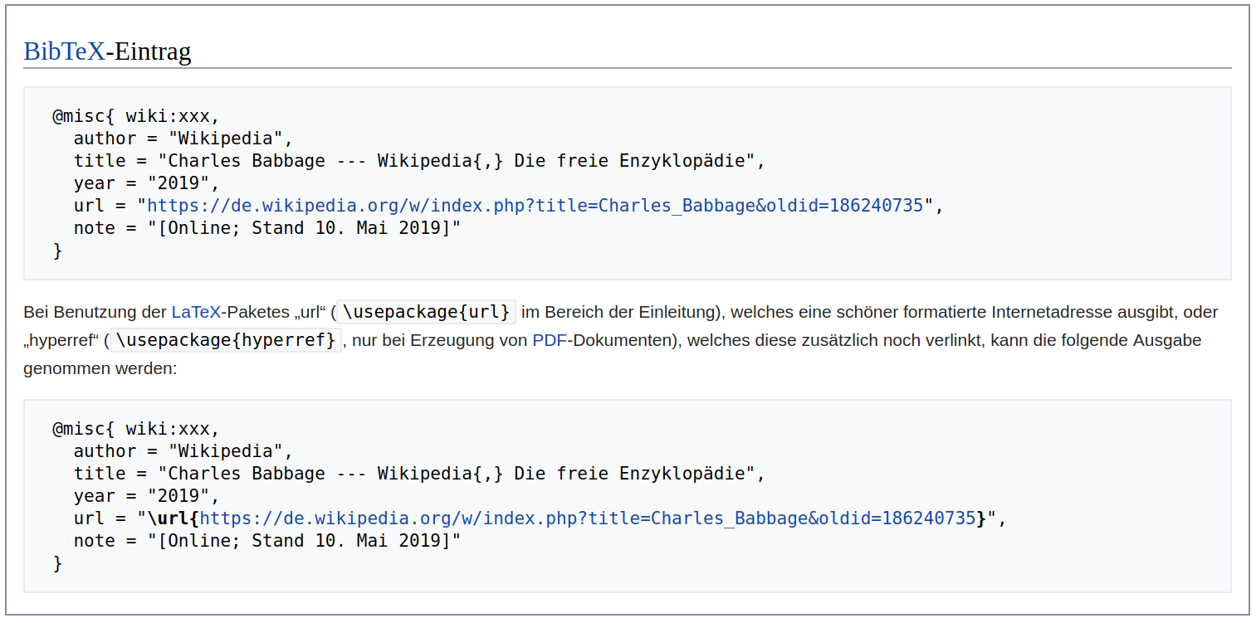The image size is (1256, 623).
Task: Select the \usepackage{hyperref} code snippet
Action: (x=225, y=340)
